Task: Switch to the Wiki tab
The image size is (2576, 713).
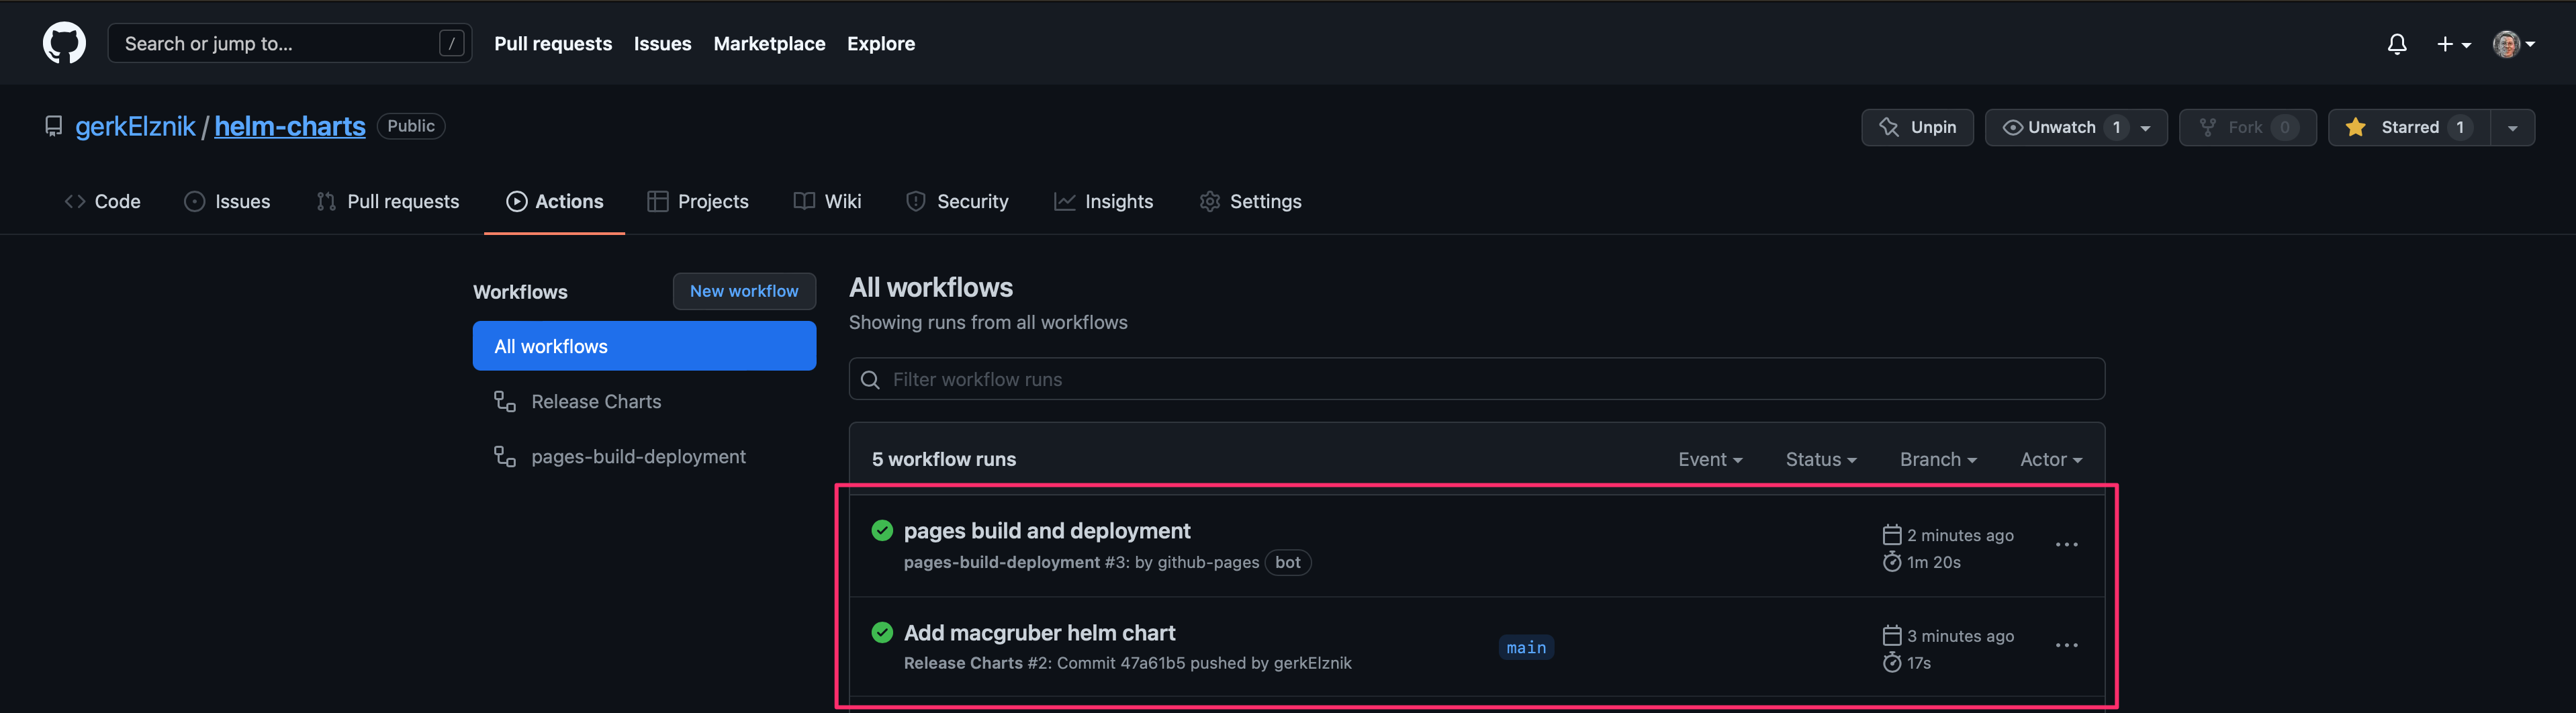Action: click(x=827, y=201)
